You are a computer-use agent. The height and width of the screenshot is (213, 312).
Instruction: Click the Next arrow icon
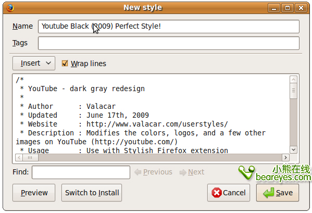183,172
